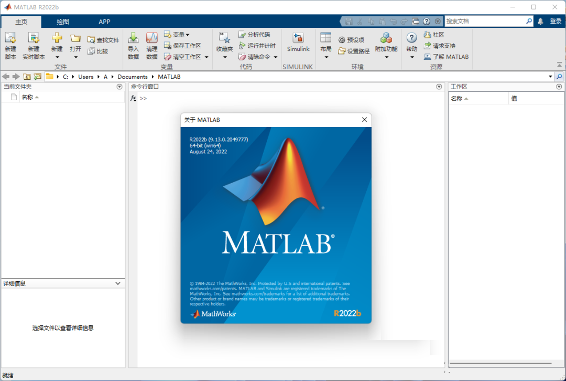Click the 登录 (Sign In) link

[x=556, y=21]
